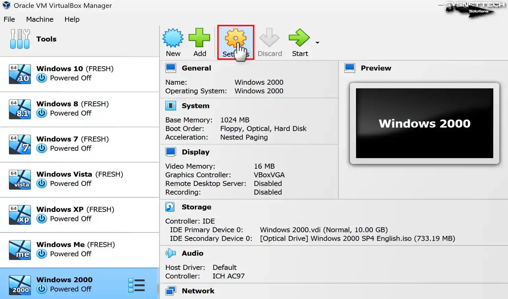The width and height of the screenshot is (508, 299).
Task: Click the Windows Me power state icon
Action: pos(42,254)
